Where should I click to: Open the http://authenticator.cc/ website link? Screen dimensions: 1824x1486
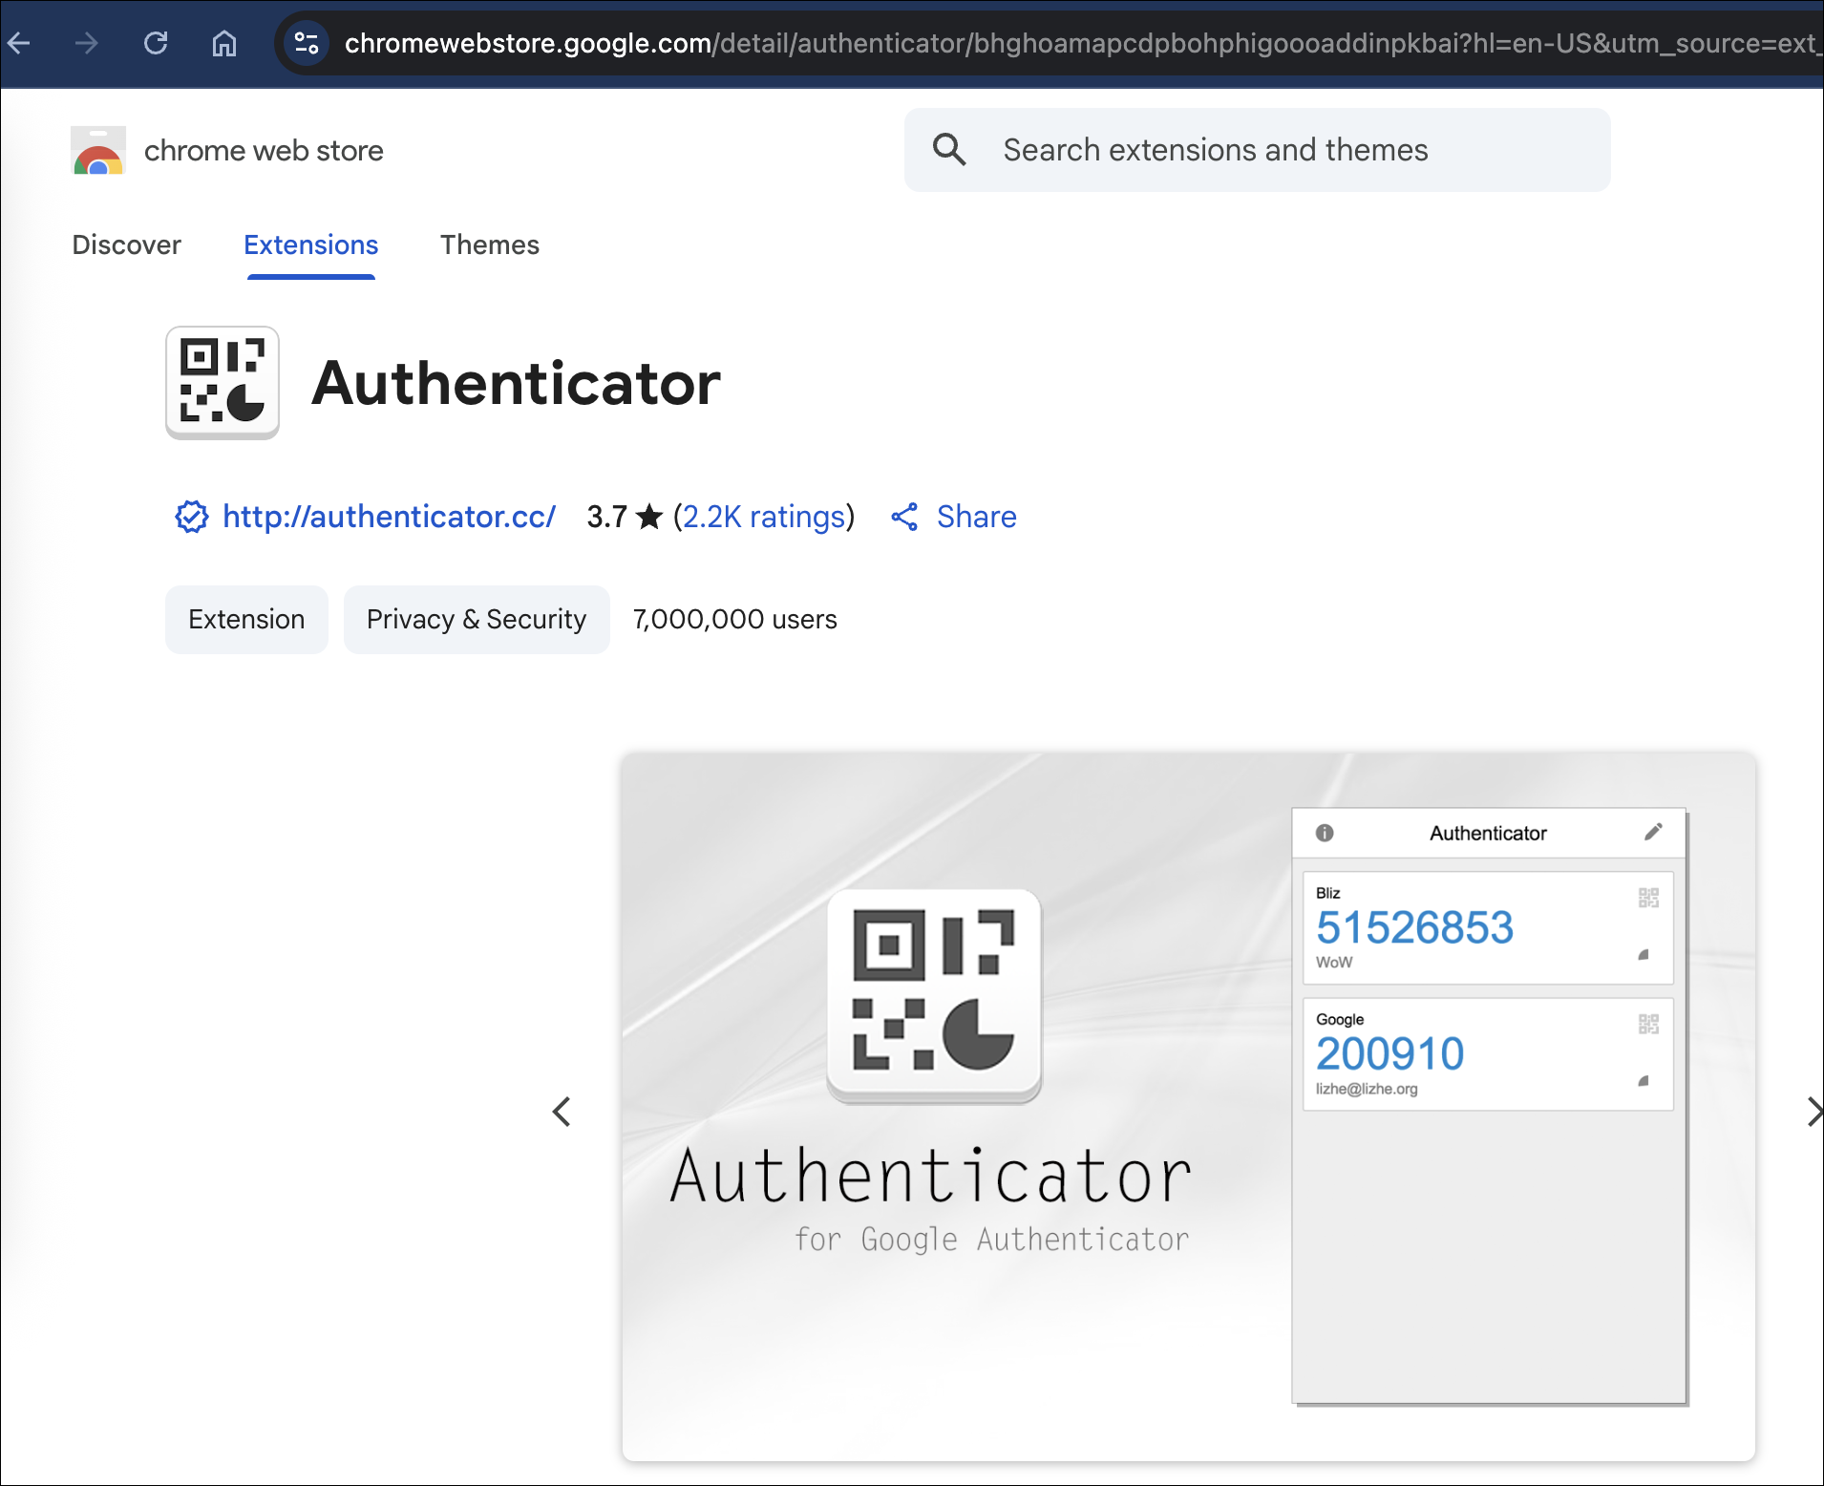click(x=388, y=517)
